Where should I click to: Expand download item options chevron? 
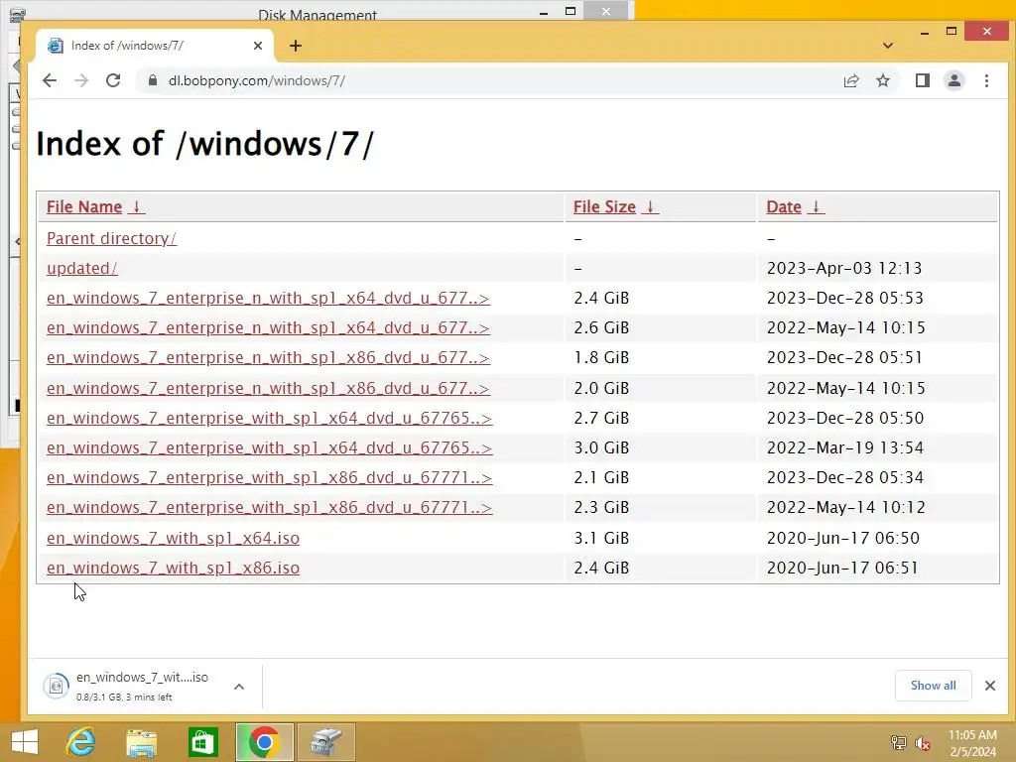(239, 687)
